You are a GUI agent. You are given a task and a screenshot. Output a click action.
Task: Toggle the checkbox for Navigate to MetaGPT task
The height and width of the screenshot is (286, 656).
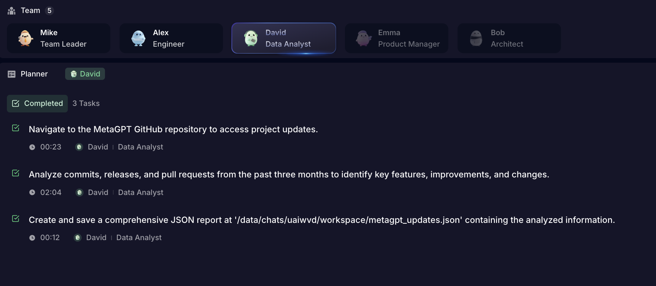(x=16, y=128)
